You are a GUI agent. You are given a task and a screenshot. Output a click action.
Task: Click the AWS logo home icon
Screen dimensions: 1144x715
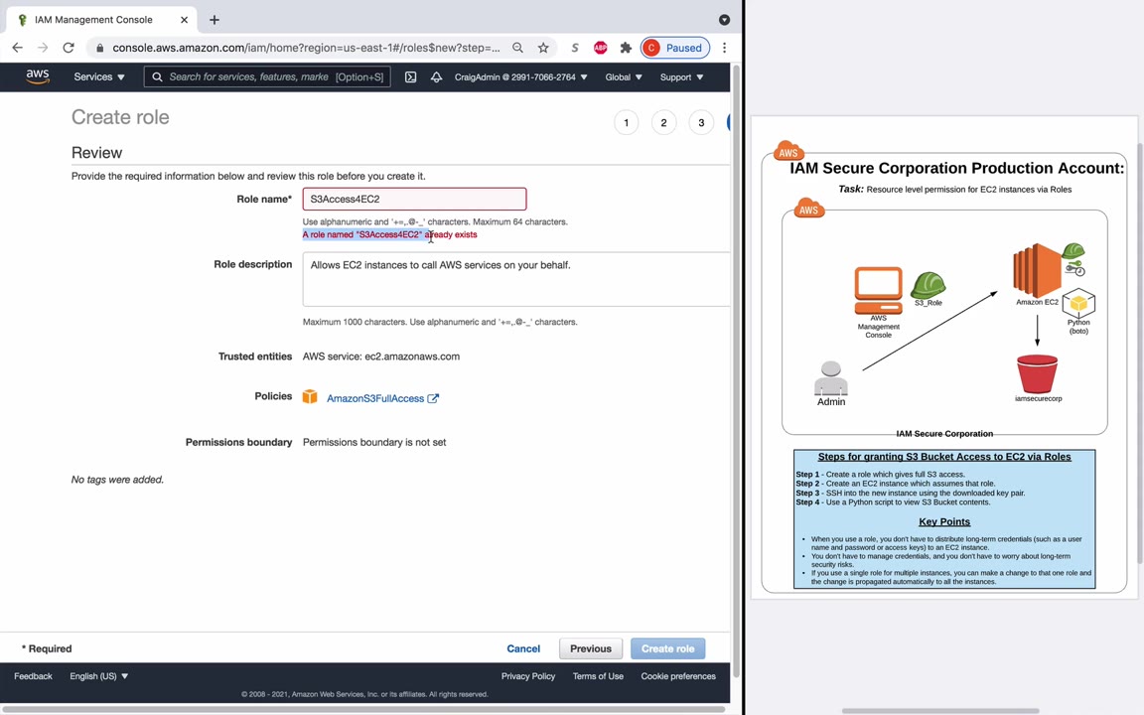click(x=38, y=76)
